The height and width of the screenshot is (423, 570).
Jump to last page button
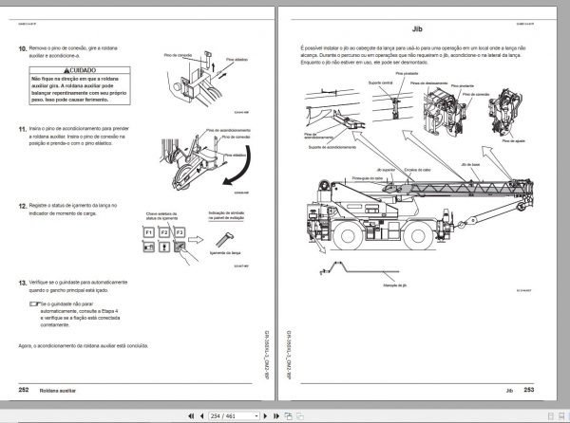tap(276, 415)
